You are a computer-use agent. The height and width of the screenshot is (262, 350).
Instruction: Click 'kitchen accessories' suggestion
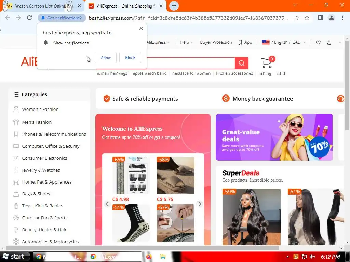coord(234,73)
